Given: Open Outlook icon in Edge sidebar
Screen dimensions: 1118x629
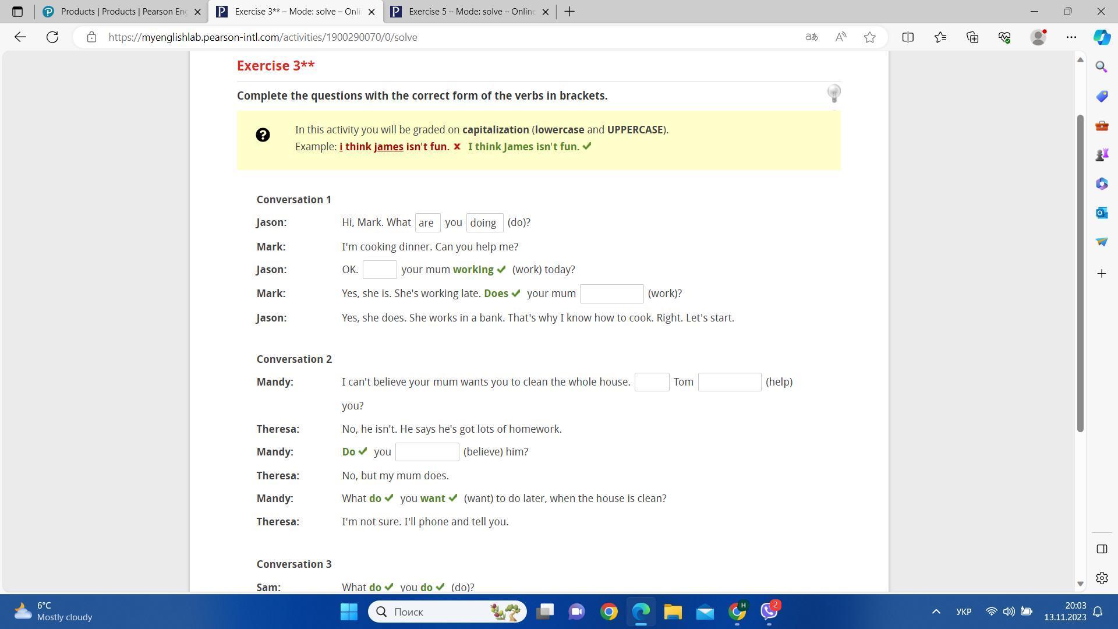Looking at the screenshot, I should [1101, 213].
